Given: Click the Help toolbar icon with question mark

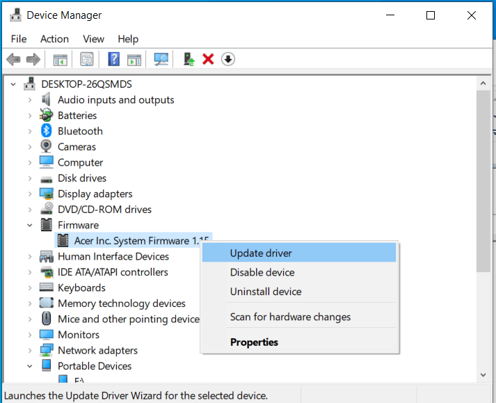Looking at the screenshot, I should coord(114,59).
